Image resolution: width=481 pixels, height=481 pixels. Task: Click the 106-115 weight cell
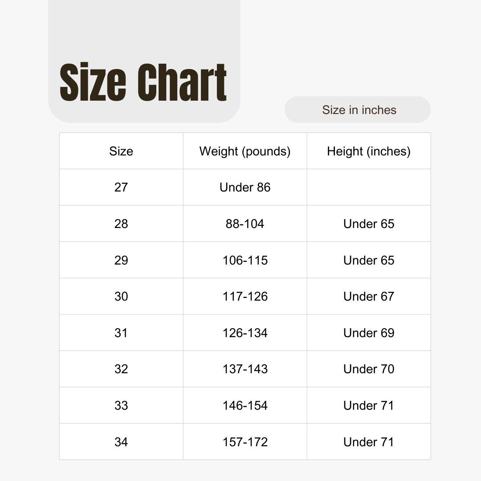(245, 260)
